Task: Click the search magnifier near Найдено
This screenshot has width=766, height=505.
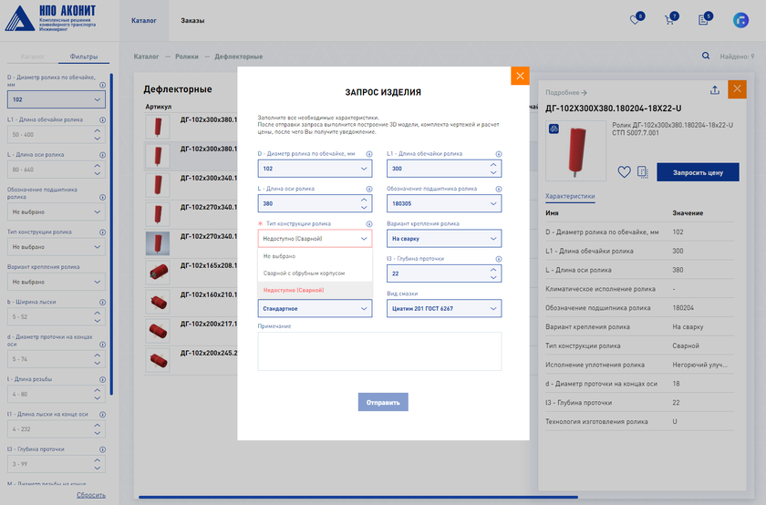Action: click(x=705, y=57)
